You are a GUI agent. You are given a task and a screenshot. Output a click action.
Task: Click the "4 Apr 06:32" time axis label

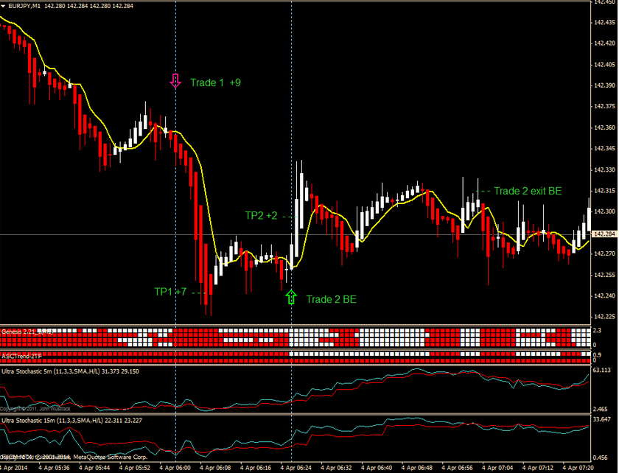(x=336, y=468)
